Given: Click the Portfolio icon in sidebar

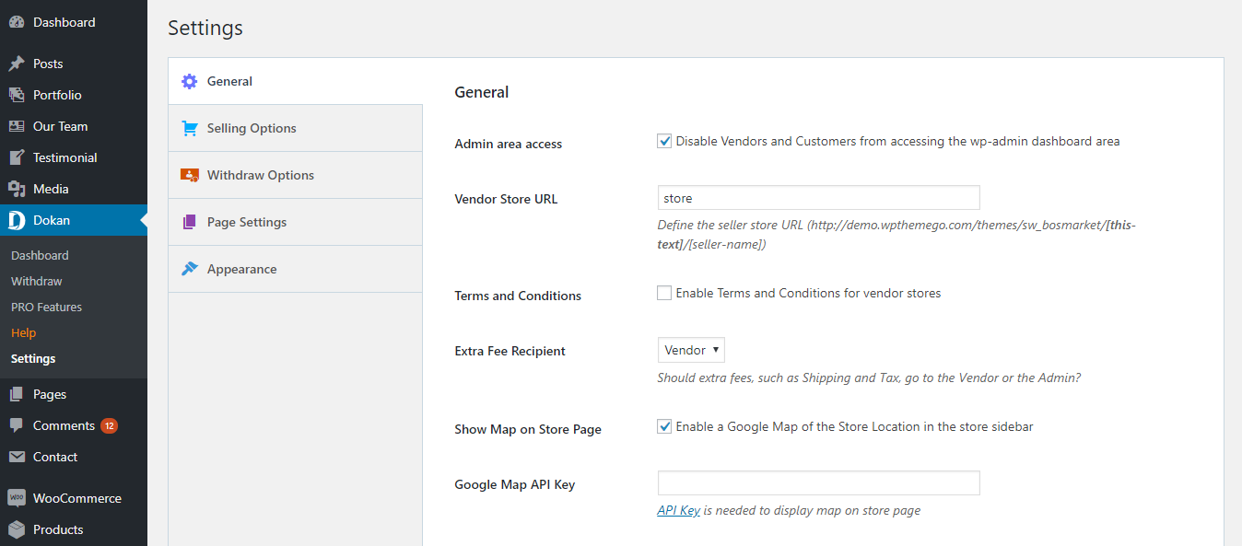Looking at the screenshot, I should coord(17,95).
